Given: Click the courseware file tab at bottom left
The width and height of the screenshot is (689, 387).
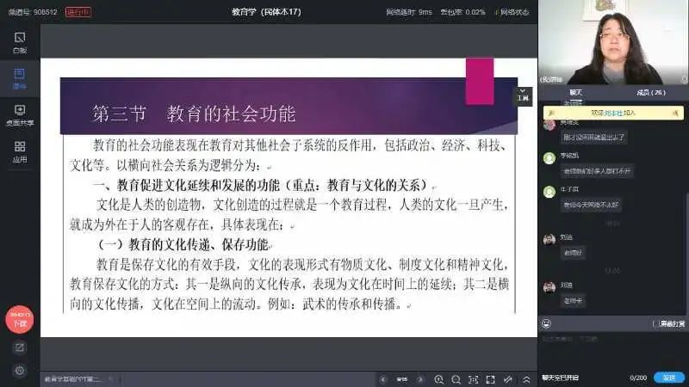Looking at the screenshot, I should 78,379.
